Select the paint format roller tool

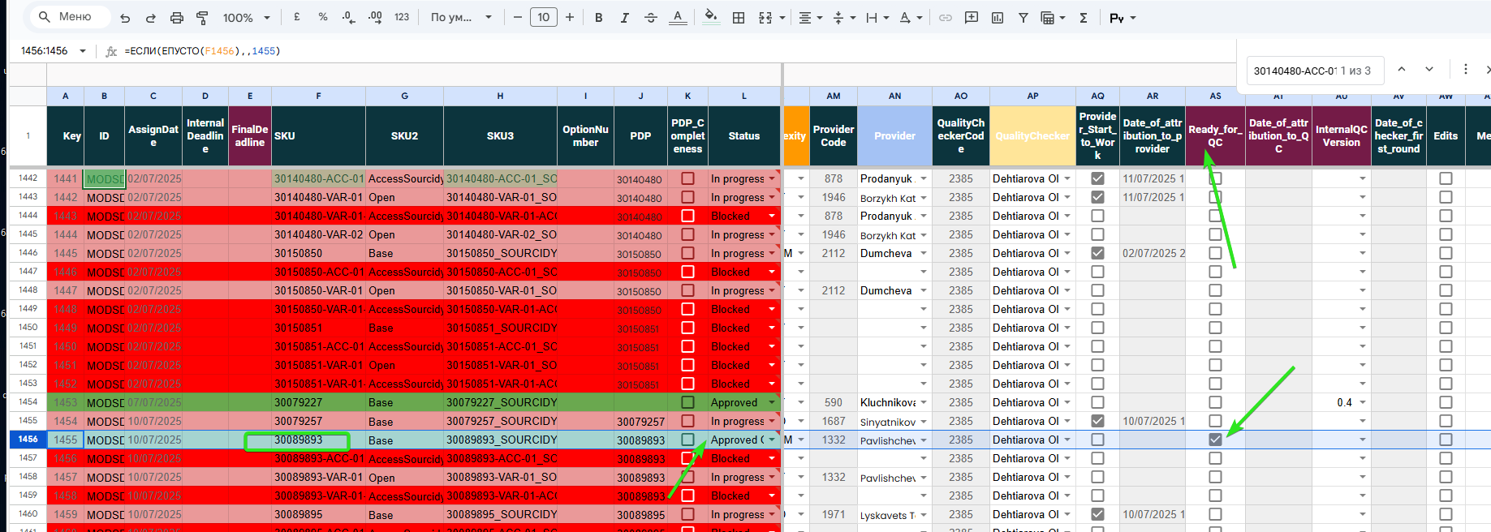coord(202,17)
